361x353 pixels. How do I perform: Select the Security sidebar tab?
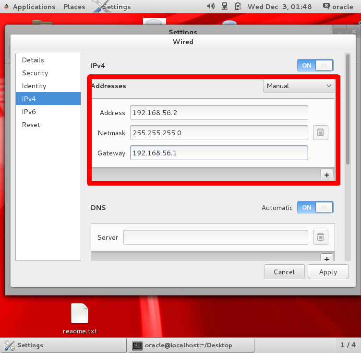(48, 73)
